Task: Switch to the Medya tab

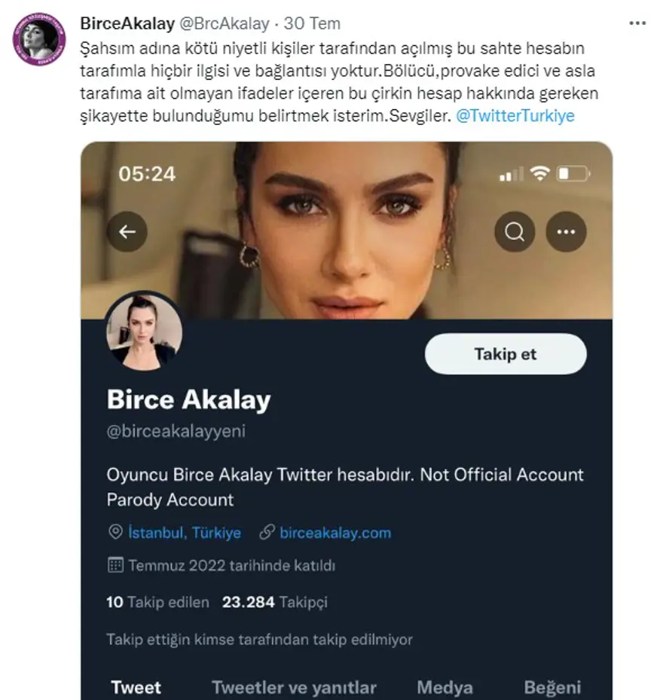Action: click(x=445, y=687)
